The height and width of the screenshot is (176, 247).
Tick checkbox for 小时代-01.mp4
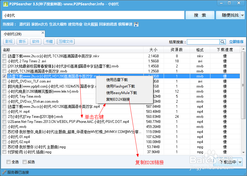tap(4, 137)
